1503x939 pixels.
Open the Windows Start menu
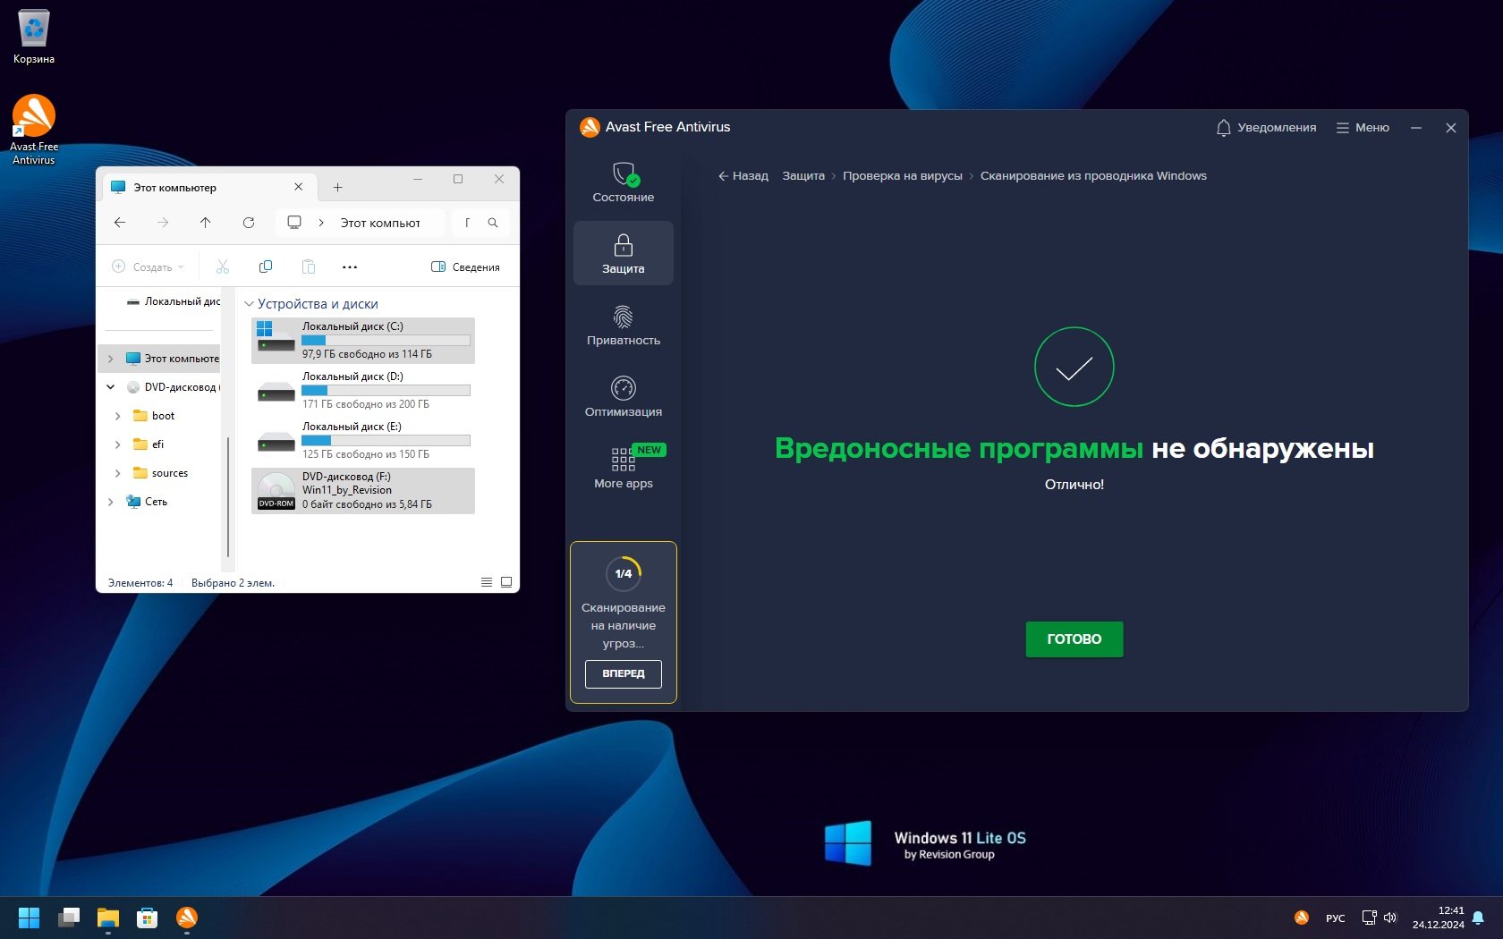30,918
